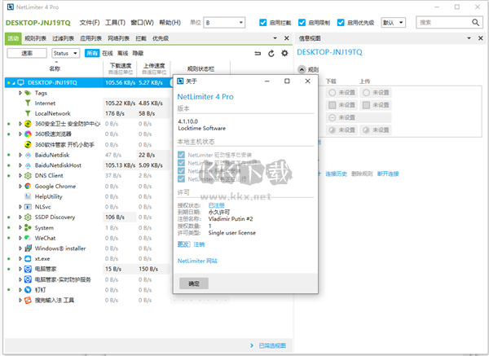Toggle the 启用限制 checkbox
Screen dimensions: 489x356
pyautogui.click(x=301, y=23)
